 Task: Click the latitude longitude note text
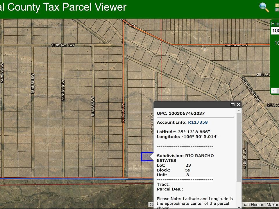(x=195, y=203)
